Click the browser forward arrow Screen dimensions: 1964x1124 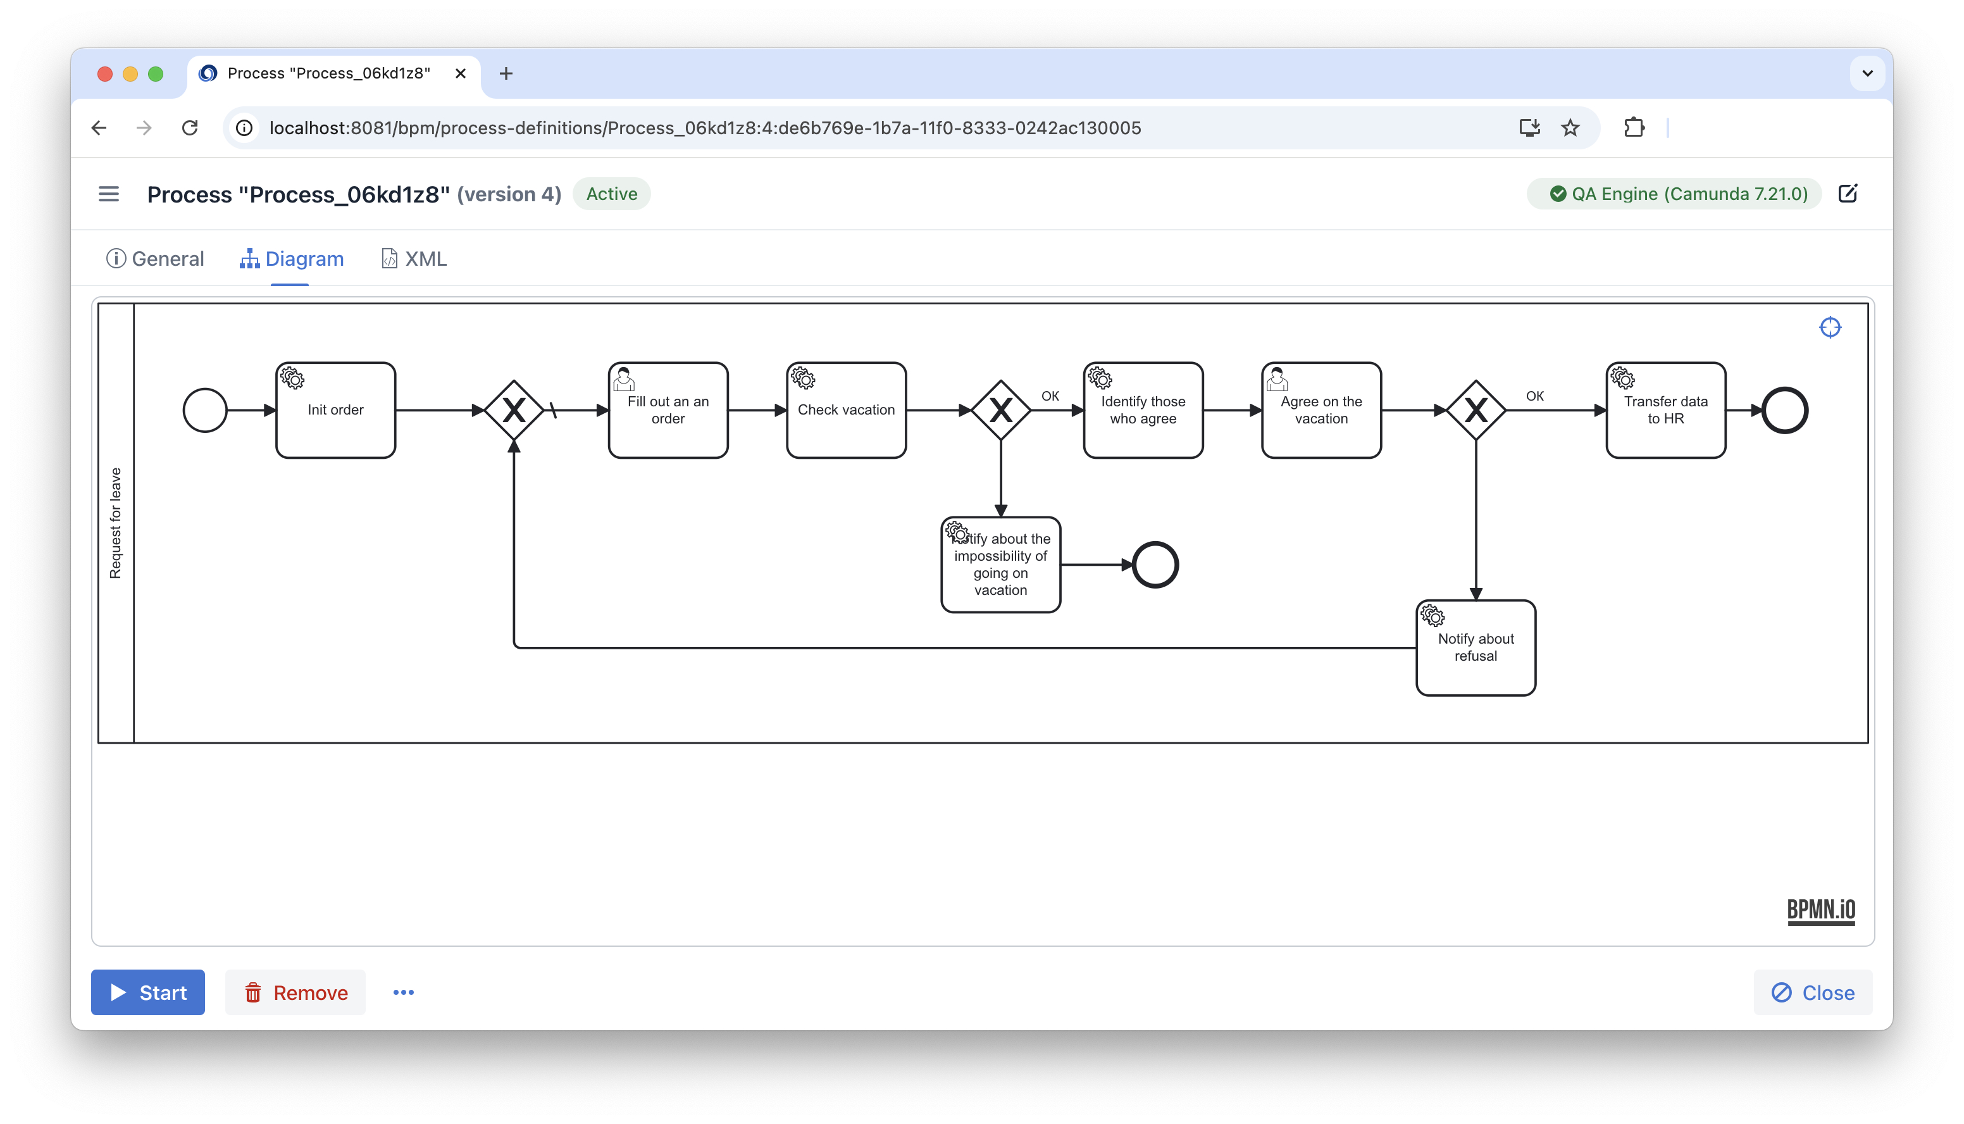click(x=144, y=127)
